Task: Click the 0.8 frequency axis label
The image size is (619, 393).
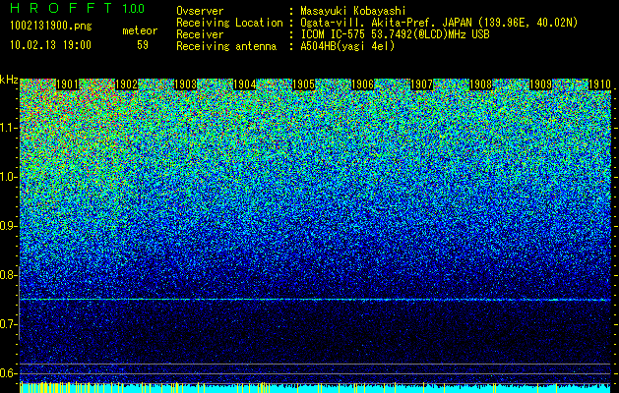Action: click(8, 275)
